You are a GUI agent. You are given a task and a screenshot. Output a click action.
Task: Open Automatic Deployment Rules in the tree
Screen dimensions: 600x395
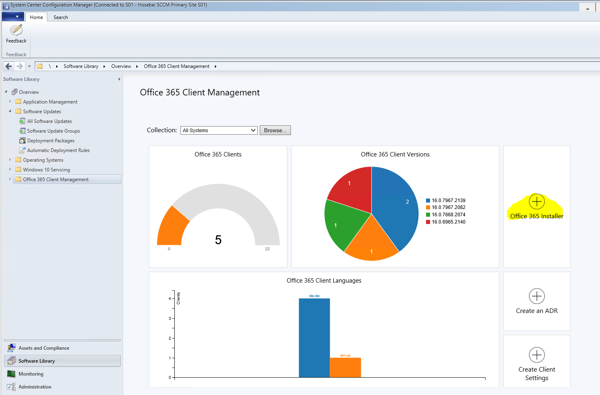click(58, 150)
